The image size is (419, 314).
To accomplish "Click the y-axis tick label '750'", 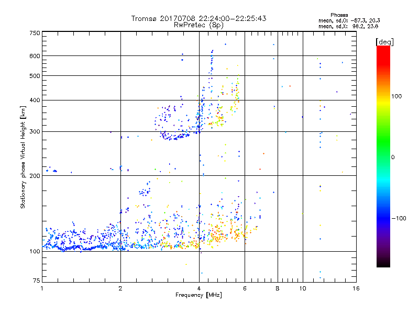I will [x=35, y=33].
